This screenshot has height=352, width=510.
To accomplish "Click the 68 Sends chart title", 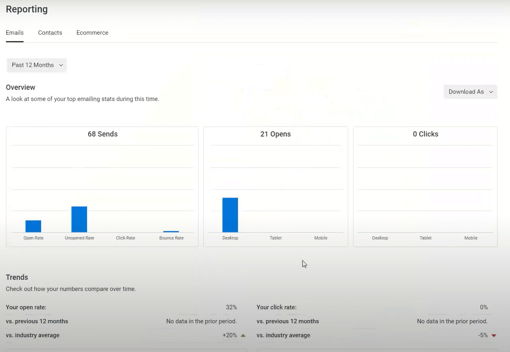I will [x=103, y=134].
